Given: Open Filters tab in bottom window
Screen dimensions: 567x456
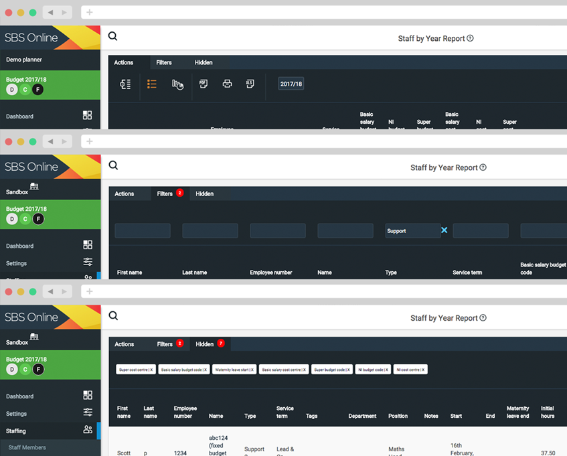Looking at the screenshot, I should click(170, 344).
